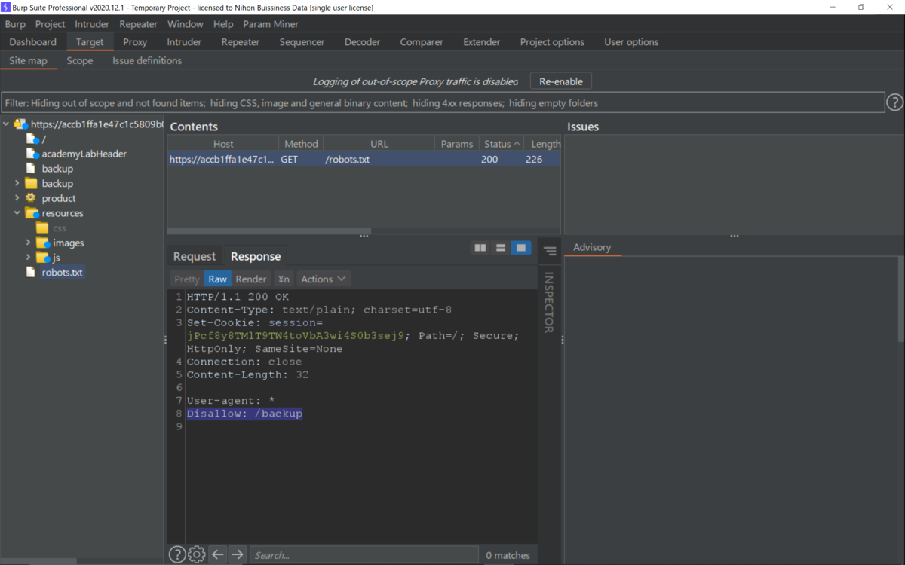Click the Re-enable button for proxy logging
This screenshot has height=565, width=905.
pyautogui.click(x=560, y=81)
